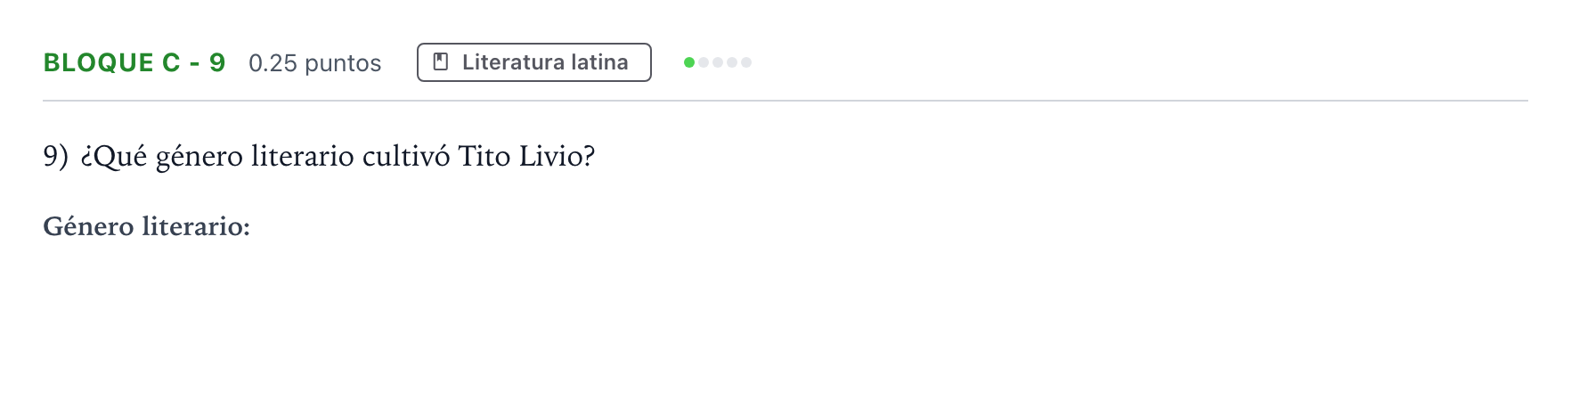Click the '¿Qué' at the question's beginning
The image size is (1571, 408).
(113, 156)
